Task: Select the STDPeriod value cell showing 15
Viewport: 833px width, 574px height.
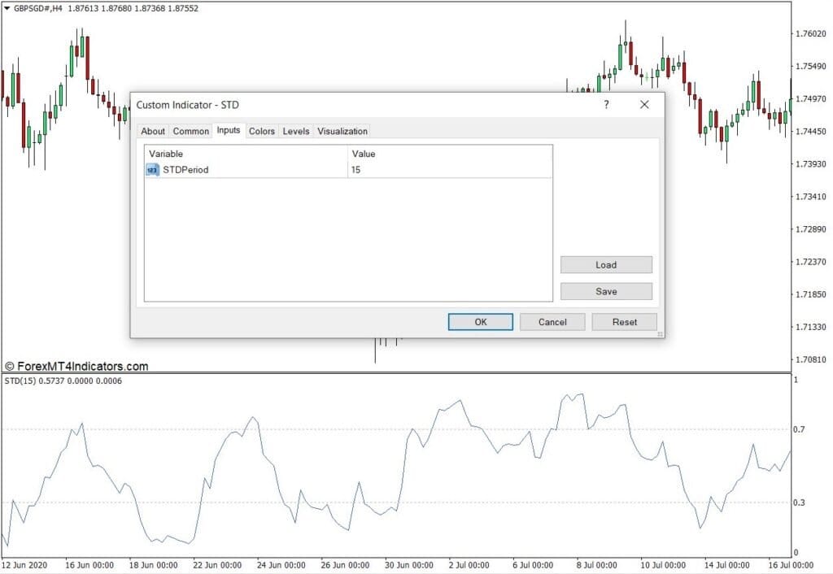Action: (x=449, y=170)
